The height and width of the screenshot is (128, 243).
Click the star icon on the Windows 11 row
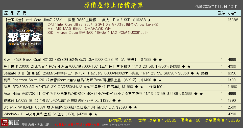pyautogui.click(x=96, y=114)
